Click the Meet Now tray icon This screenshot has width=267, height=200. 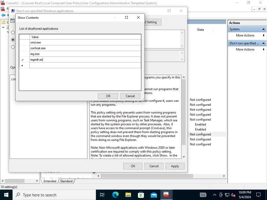tap(221, 195)
